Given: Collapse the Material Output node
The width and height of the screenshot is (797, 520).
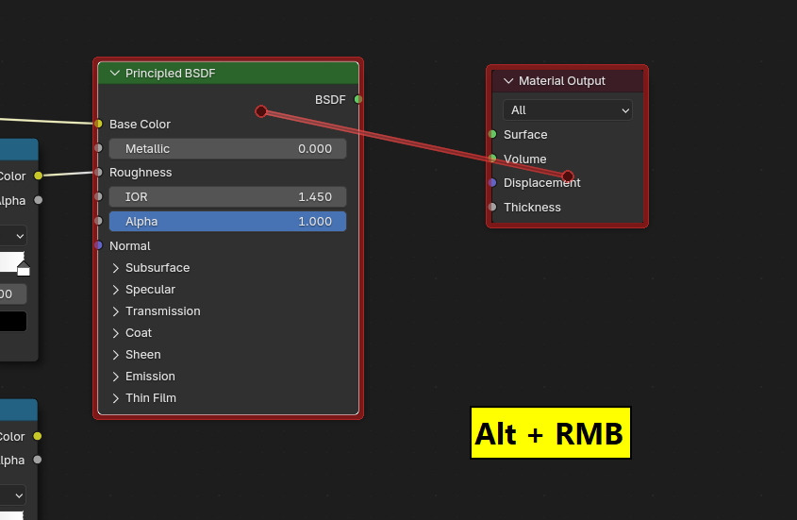Looking at the screenshot, I should (x=508, y=81).
